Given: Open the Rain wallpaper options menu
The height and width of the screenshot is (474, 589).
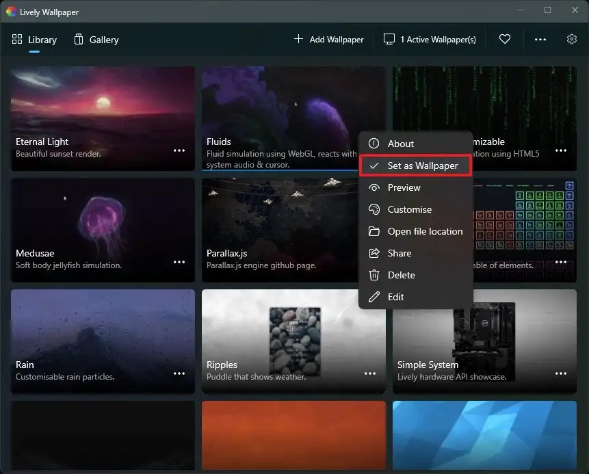Looking at the screenshot, I should pyautogui.click(x=179, y=373).
